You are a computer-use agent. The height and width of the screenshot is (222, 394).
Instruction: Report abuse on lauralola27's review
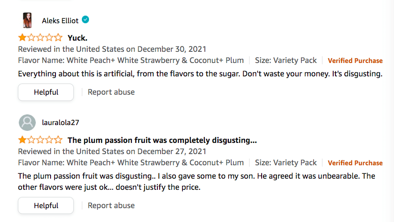tap(111, 205)
